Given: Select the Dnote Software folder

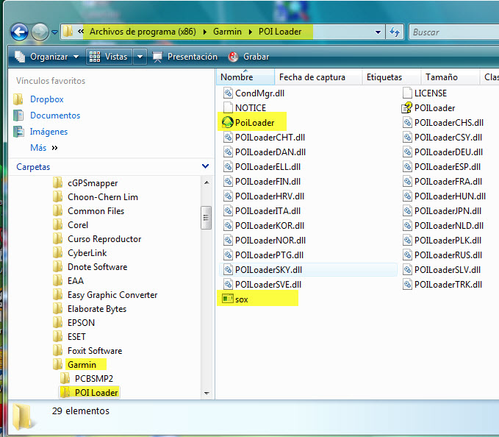Looking at the screenshot, I should click(98, 267).
